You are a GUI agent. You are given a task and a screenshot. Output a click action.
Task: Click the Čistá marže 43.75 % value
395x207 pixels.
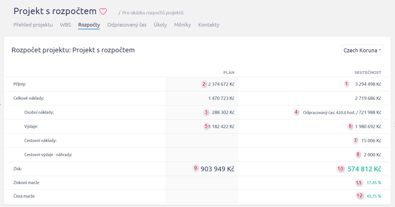point(374,196)
